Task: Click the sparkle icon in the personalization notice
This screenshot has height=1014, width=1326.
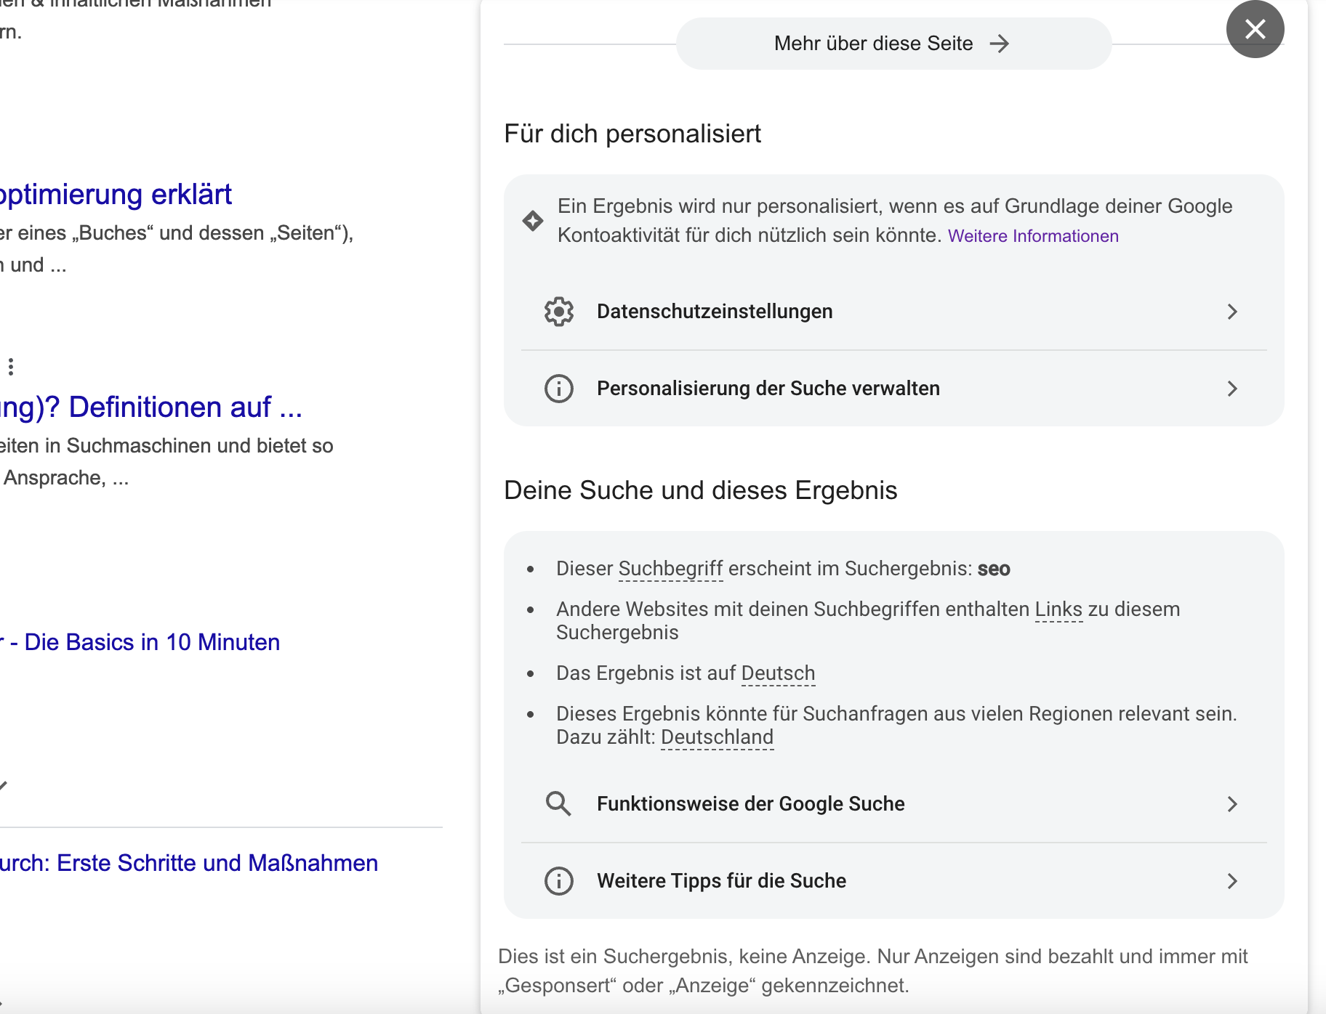Action: click(x=533, y=220)
